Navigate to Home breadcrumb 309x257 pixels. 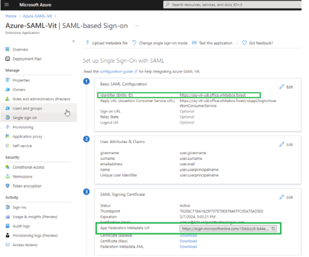(x=11, y=16)
